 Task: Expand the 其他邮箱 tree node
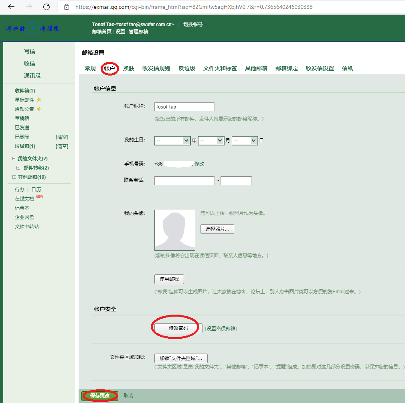coord(14,177)
